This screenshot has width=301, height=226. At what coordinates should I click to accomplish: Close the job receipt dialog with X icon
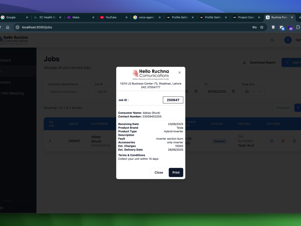pos(179,72)
